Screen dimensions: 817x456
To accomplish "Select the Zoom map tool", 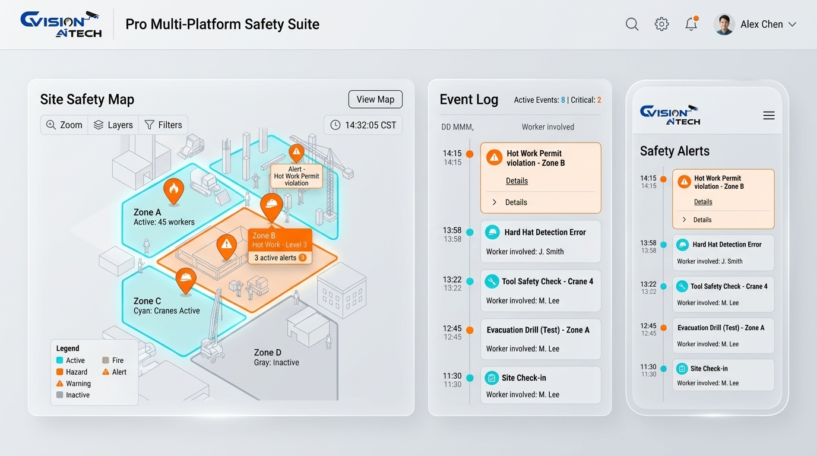I will 64,125.
